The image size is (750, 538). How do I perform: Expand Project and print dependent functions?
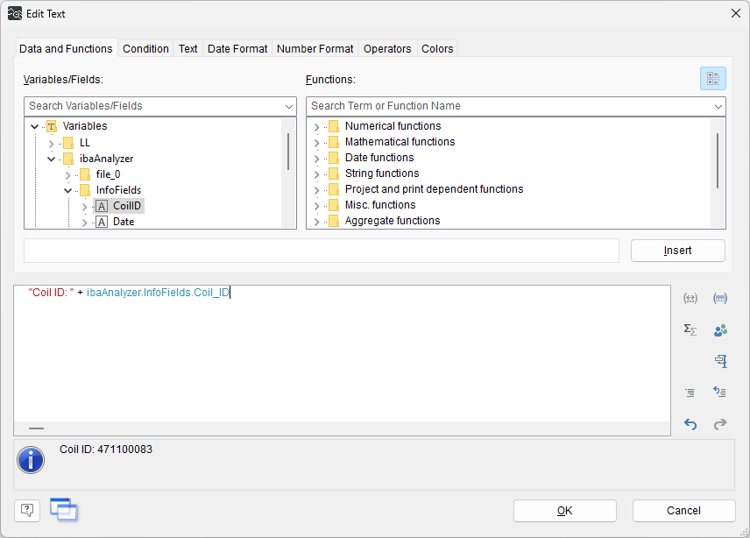316,190
